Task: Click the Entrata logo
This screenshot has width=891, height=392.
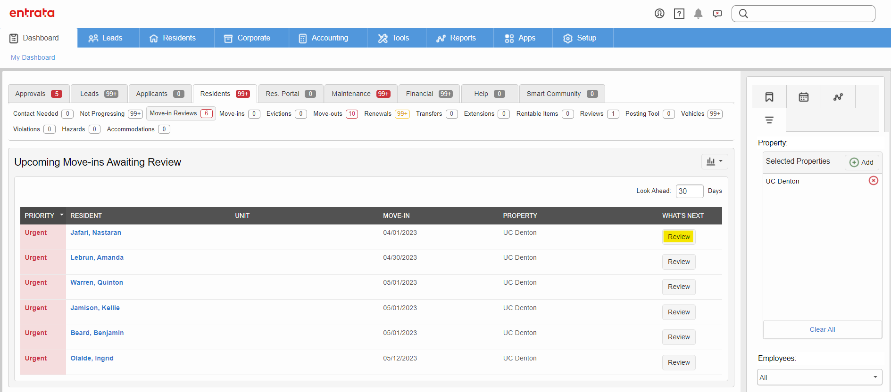Action: (32, 13)
